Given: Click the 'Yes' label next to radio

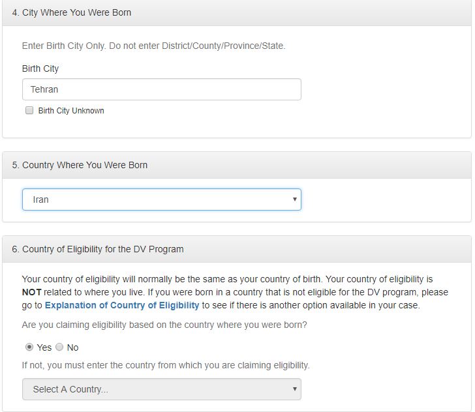Looking at the screenshot, I should pyautogui.click(x=44, y=347).
